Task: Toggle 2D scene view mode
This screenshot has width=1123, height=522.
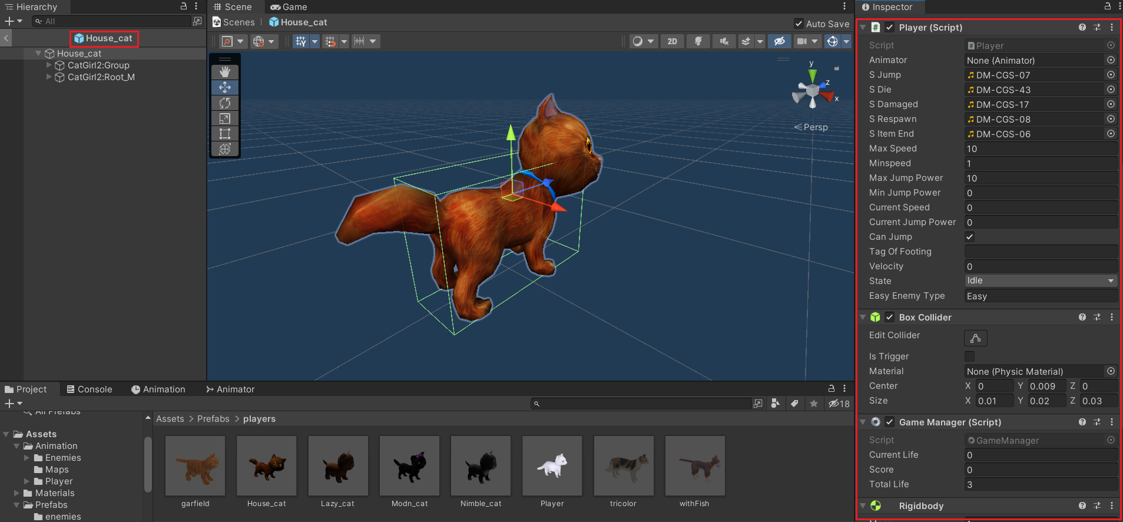Action: coord(672,41)
